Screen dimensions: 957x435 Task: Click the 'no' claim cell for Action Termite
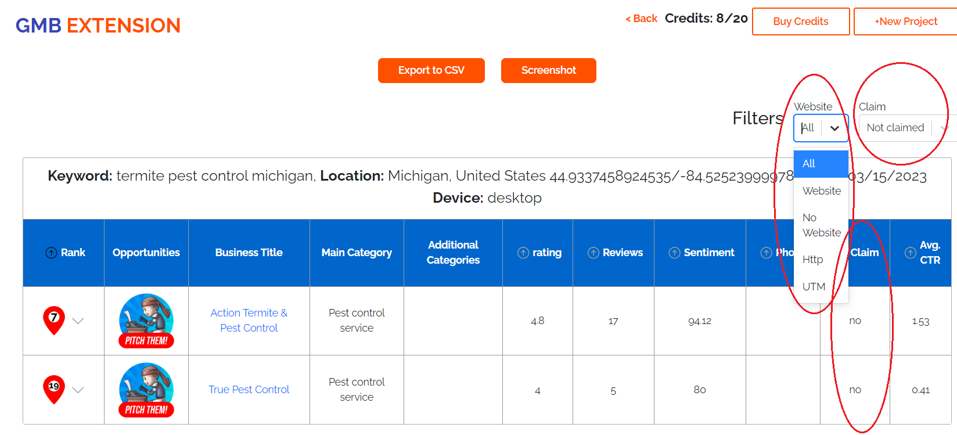[855, 321]
